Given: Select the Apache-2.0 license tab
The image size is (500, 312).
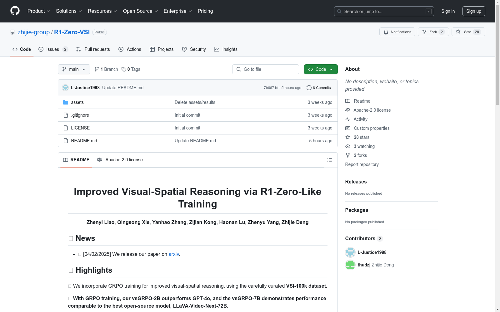Looking at the screenshot, I should (x=120, y=160).
